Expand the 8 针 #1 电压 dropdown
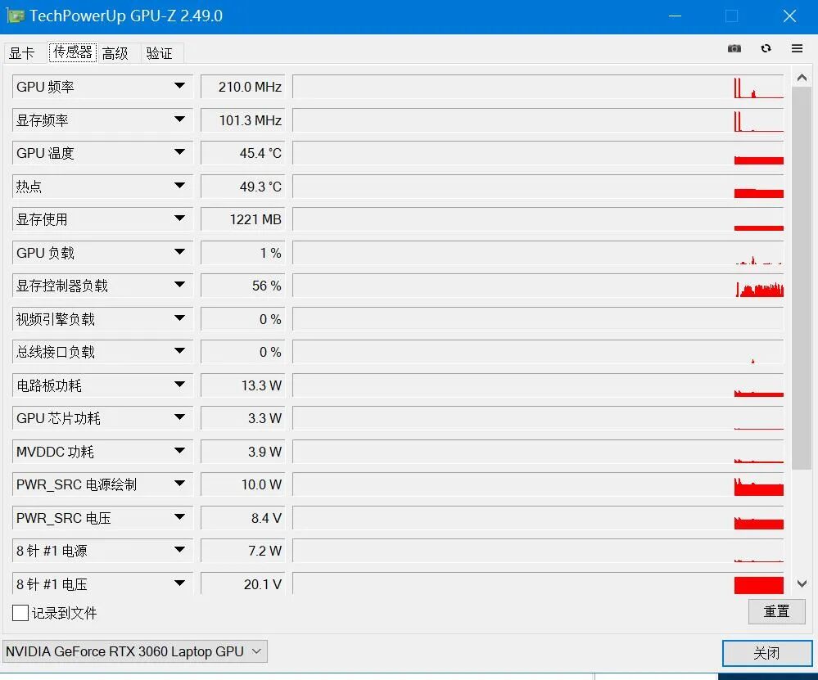Screen dimensions: 818x680 [179, 583]
